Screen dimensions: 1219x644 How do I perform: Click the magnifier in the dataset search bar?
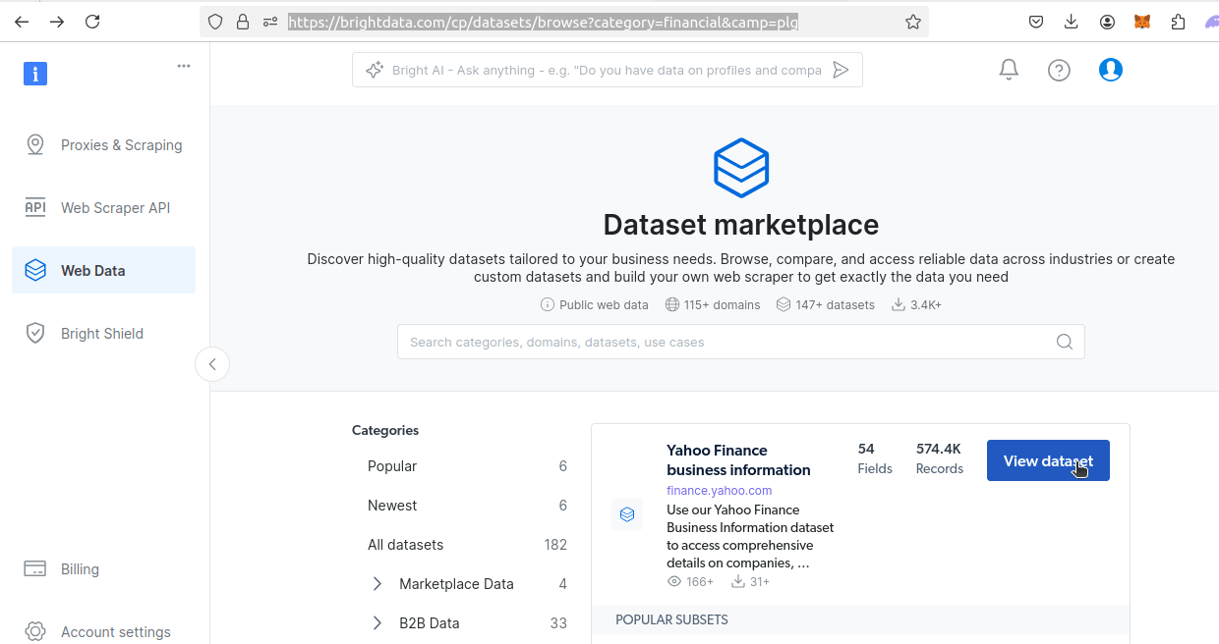(x=1065, y=342)
